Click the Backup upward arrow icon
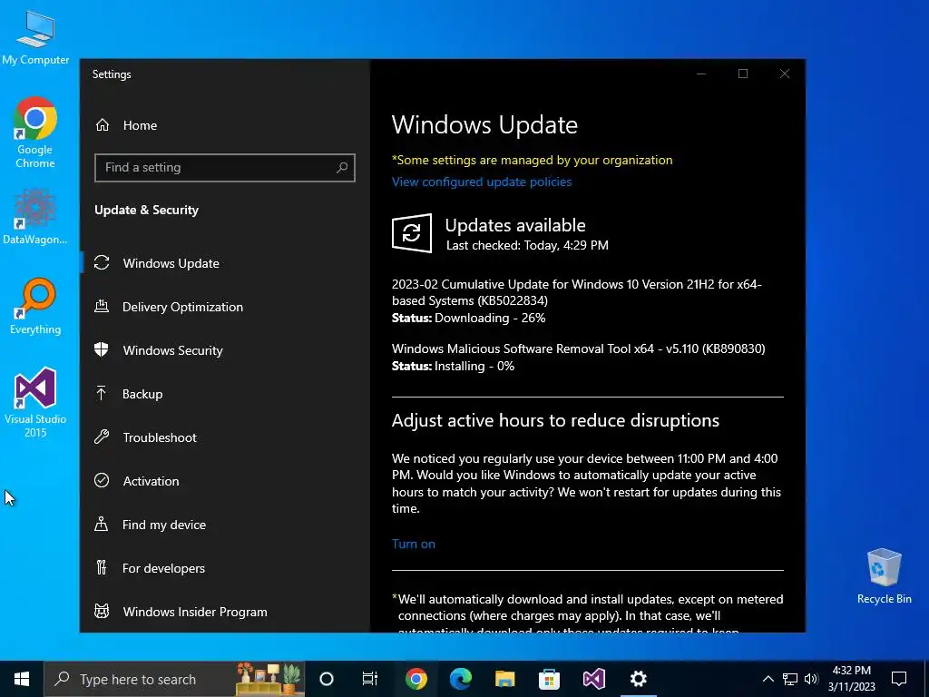Image resolution: width=929 pixels, height=697 pixels. (x=102, y=393)
